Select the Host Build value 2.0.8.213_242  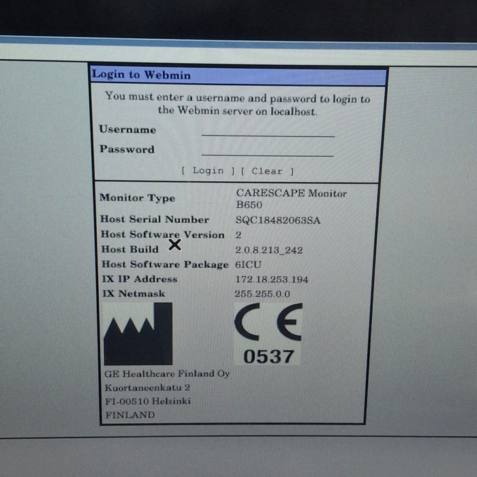coord(269,250)
